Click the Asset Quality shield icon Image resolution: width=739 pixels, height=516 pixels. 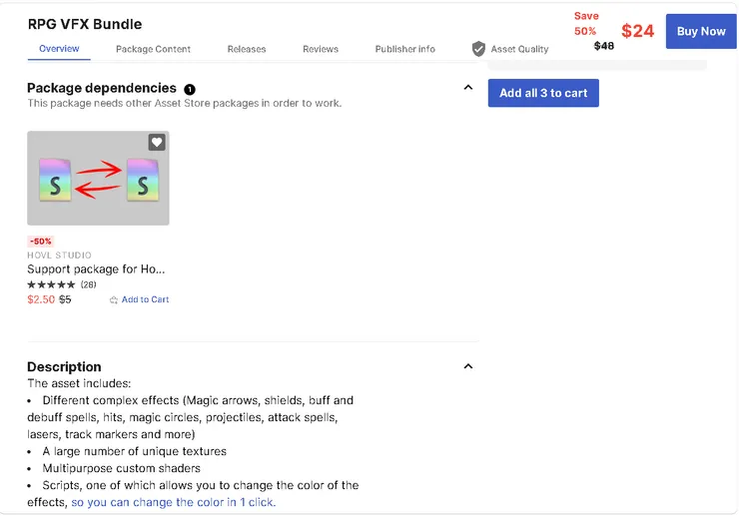478,49
